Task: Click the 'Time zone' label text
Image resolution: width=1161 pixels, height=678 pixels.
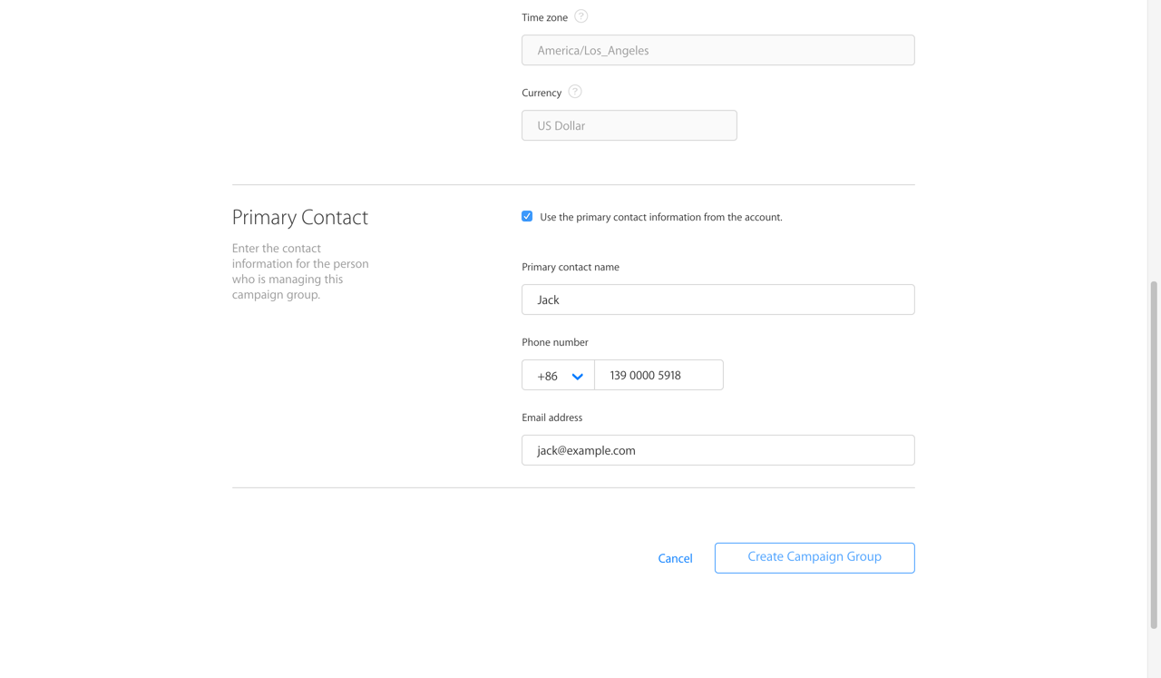Action: coord(544,17)
